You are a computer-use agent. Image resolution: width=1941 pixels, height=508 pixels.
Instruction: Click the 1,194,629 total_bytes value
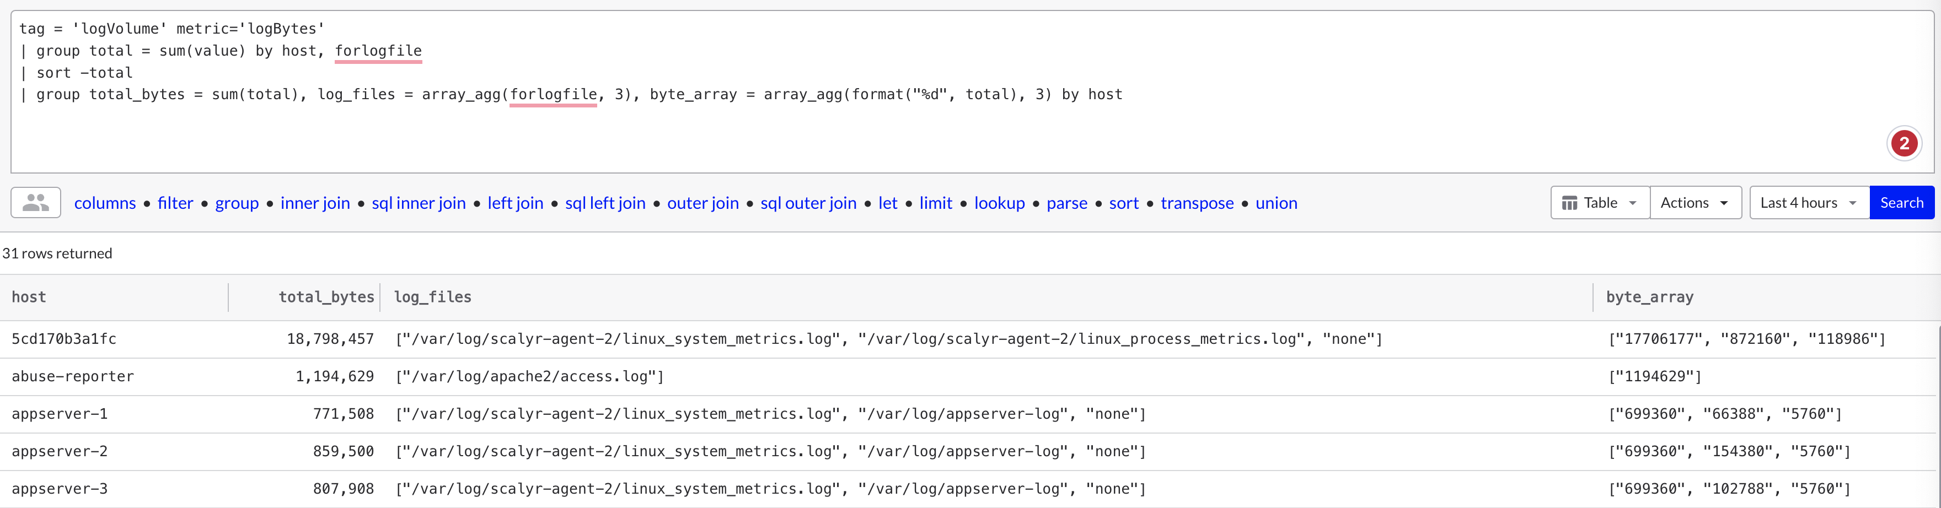click(x=335, y=376)
